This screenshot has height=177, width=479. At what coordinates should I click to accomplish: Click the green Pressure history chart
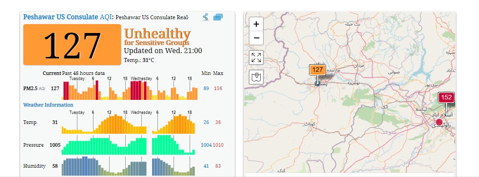pos(128,145)
